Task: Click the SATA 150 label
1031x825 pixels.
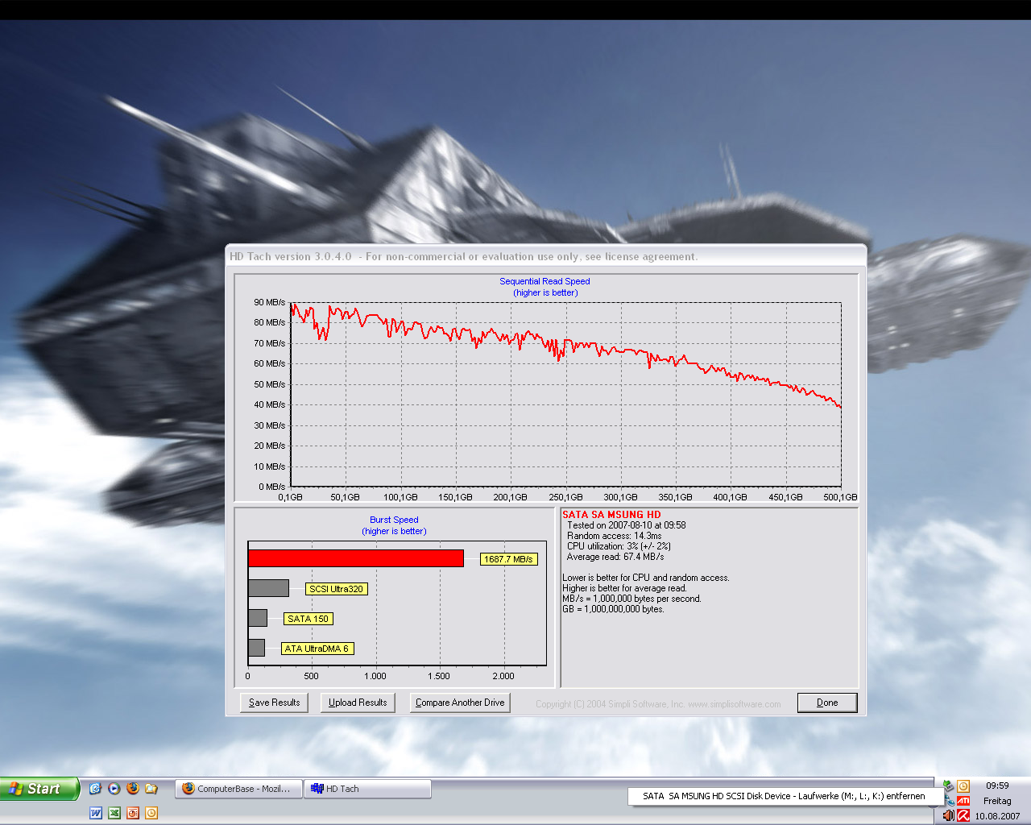Action: 308,619
